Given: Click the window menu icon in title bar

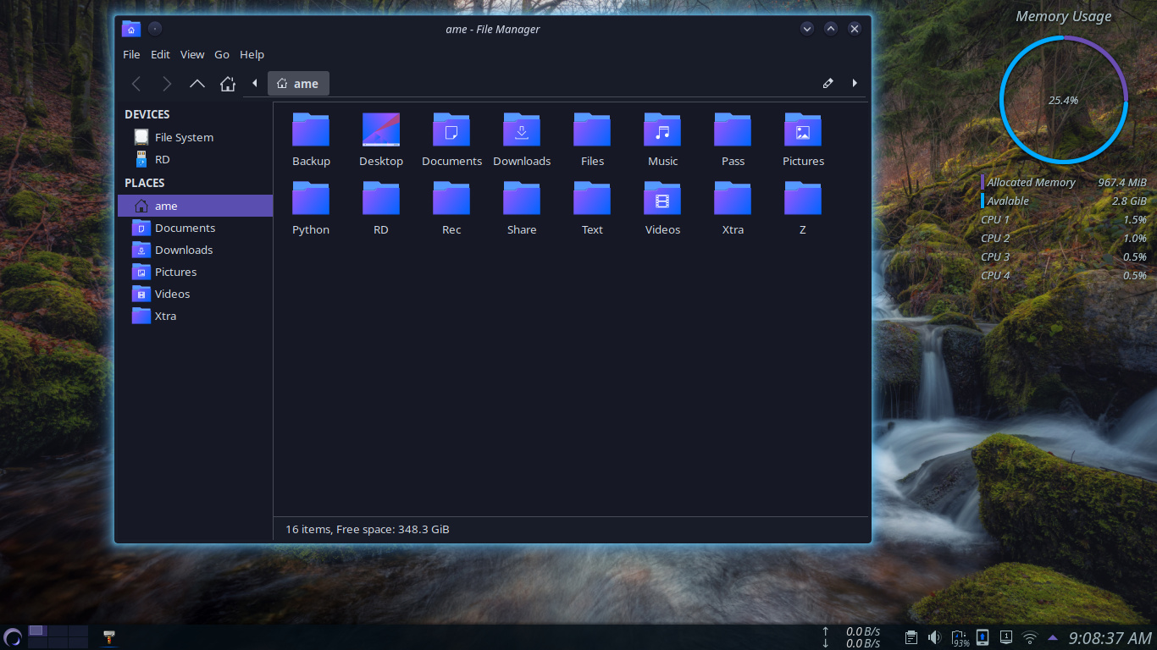Looking at the screenshot, I should click(x=130, y=29).
